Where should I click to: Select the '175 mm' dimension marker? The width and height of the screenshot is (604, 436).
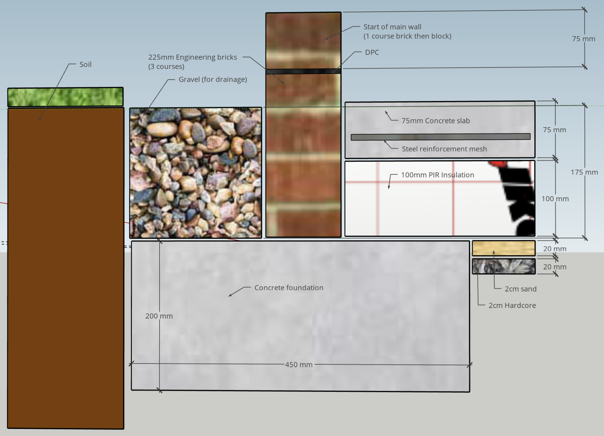584,172
